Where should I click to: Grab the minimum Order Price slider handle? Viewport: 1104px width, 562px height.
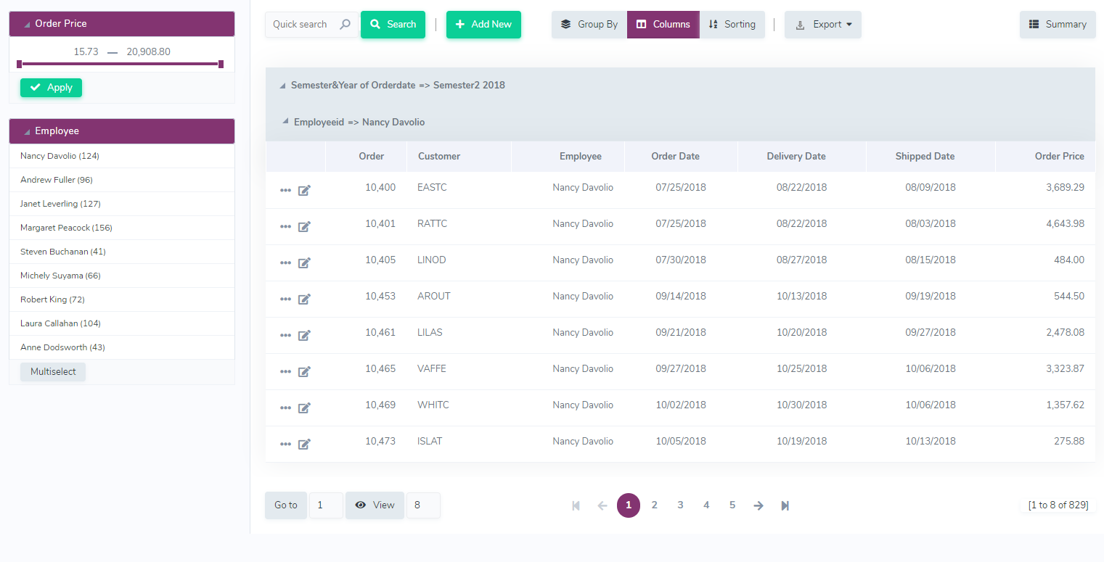[x=20, y=65]
